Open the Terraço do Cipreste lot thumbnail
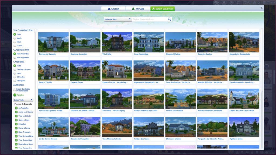Viewport: 276px width, 155px height. (x=53, y=42)
